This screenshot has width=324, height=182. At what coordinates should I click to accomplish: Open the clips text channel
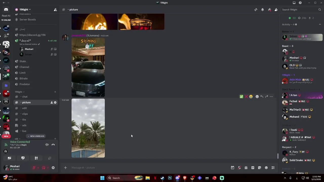(x=25, y=114)
